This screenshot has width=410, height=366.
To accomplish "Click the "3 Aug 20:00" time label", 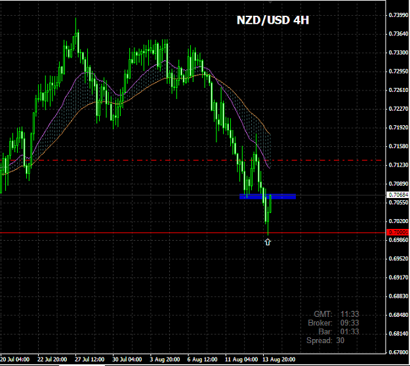I will pos(165,359).
